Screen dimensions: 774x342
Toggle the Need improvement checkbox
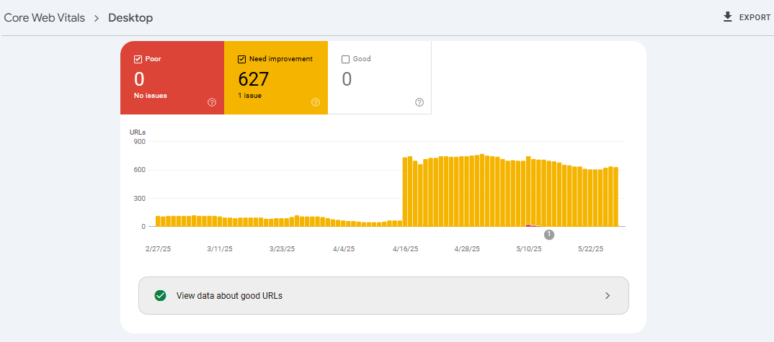coord(242,59)
